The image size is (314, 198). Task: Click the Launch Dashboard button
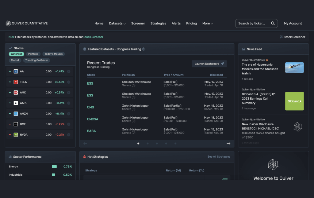[x=209, y=64]
